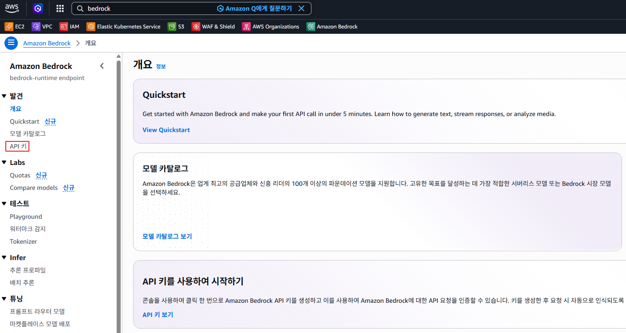Click the EC2 favorites bar label
The width and height of the screenshot is (626, 333).
coord(20,27)
